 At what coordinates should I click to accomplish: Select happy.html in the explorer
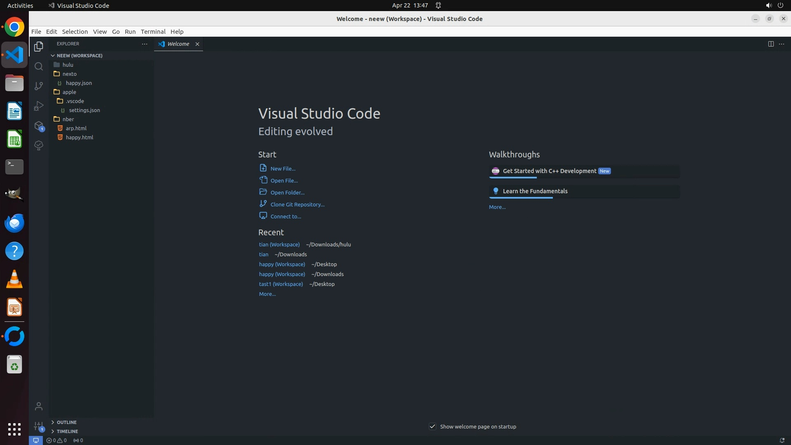coord(80,138)
